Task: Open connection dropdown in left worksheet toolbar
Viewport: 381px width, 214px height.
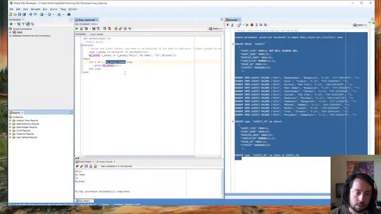Action: coord(216,29)
